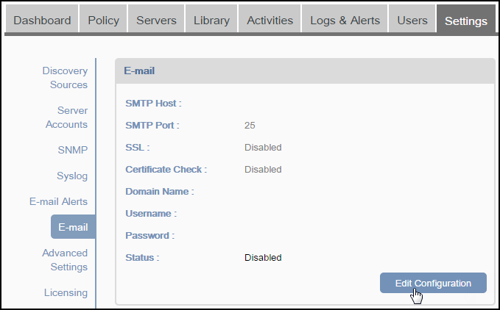Click the SSL label
The image size is (500, 310).
(138, 147)
